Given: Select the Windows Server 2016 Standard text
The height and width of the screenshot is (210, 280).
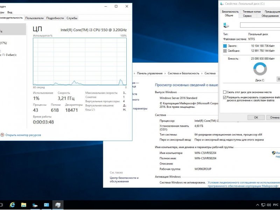Looking at the screenshot, I should tap(178, 98).
